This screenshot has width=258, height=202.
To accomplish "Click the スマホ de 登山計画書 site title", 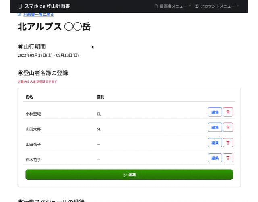I will pos(47,6).
